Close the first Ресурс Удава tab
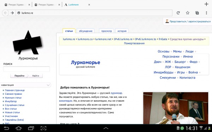The height and width of the screenshot is (132, 212). 29,5
